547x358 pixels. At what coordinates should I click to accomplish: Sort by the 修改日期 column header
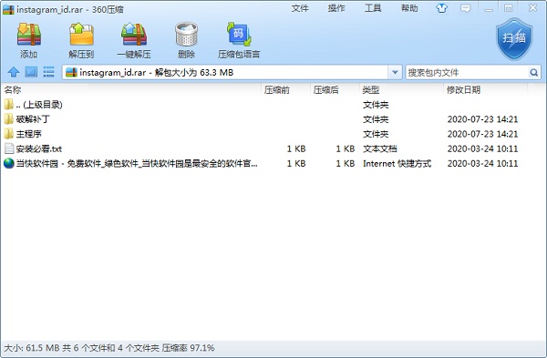pos(486,90)
